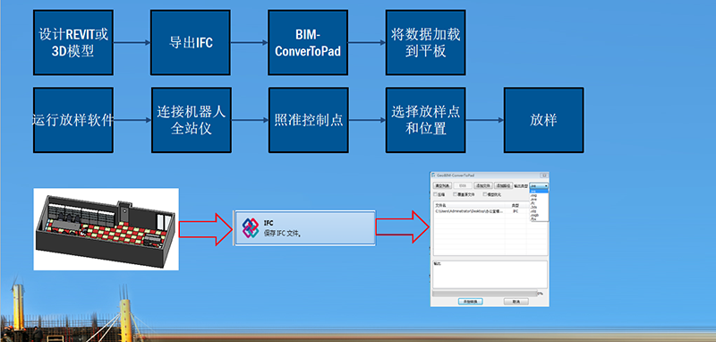
Task: Click the 添加文件 button
Action: click(x=483, y=186)
